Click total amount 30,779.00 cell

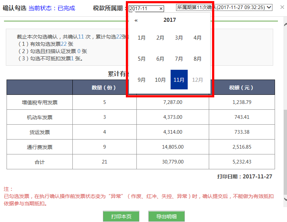[173, 162]
